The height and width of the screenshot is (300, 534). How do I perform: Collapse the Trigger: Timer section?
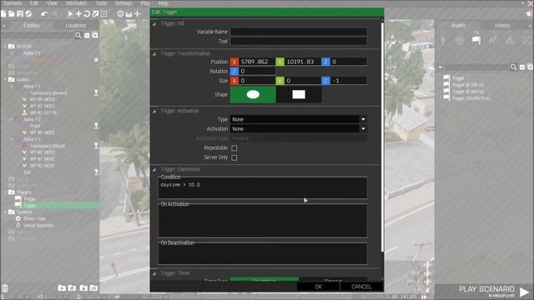click(x=154, y=273)
